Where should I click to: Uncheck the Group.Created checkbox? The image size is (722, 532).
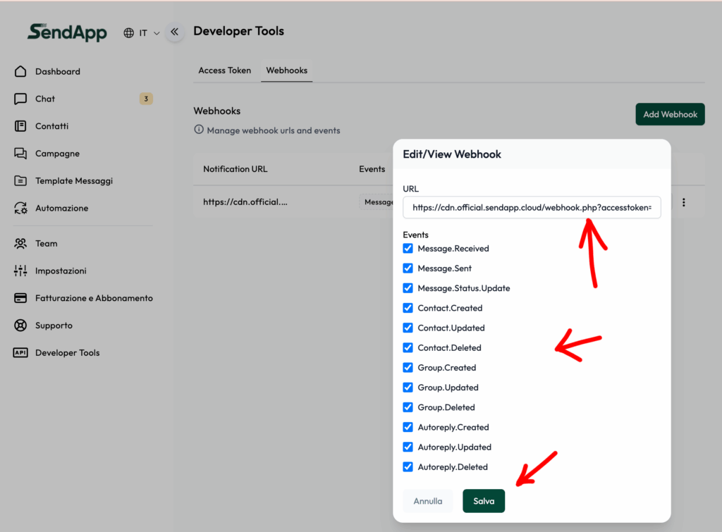coord(408,367)
